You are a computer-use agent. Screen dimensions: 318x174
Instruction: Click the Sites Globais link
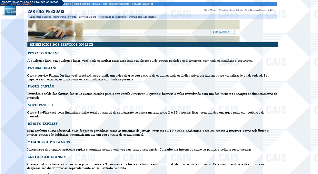211,10
